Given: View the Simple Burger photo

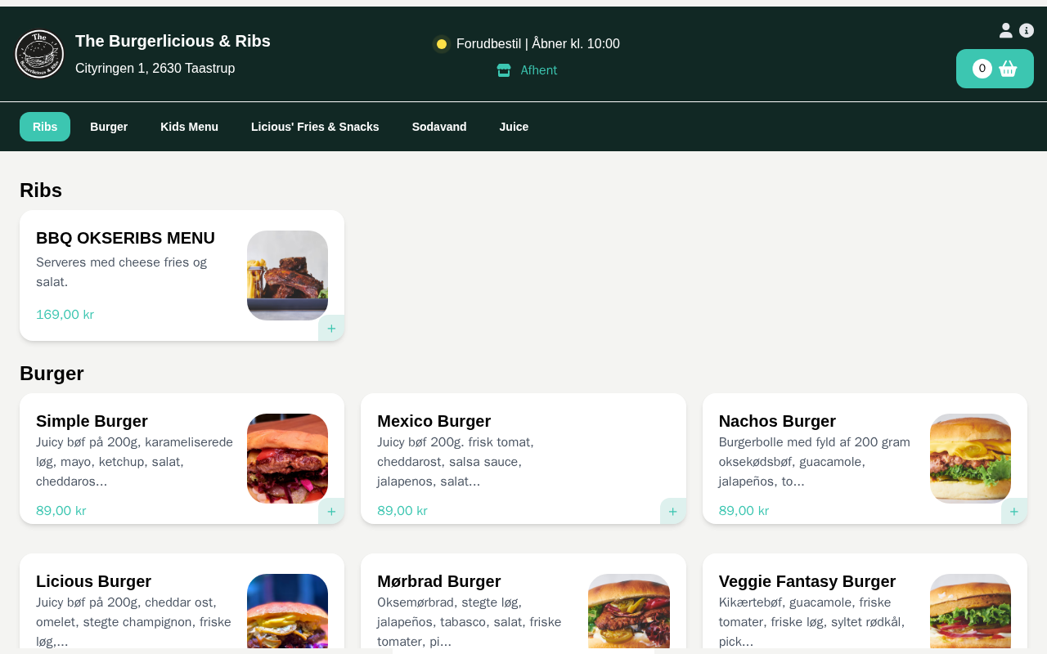Looking at the screenshot, I should tap(287, 459).
